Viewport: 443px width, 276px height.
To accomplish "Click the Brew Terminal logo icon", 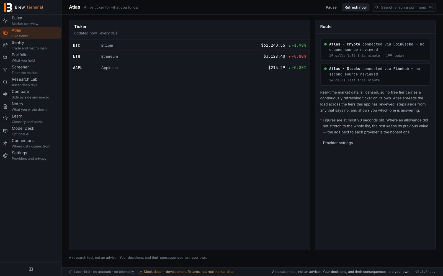I will pyautogui.click(x=8, y=7).
